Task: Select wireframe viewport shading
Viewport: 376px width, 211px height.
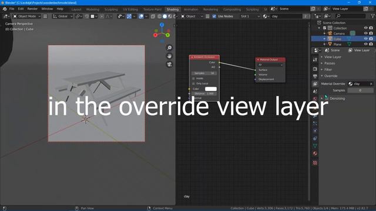Action: (159, 16)
